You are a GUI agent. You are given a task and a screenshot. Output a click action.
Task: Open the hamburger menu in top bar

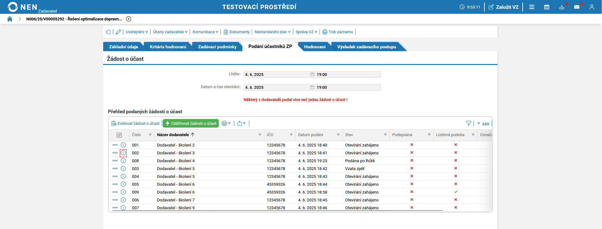pyautogui.click(x=532, y=7)
